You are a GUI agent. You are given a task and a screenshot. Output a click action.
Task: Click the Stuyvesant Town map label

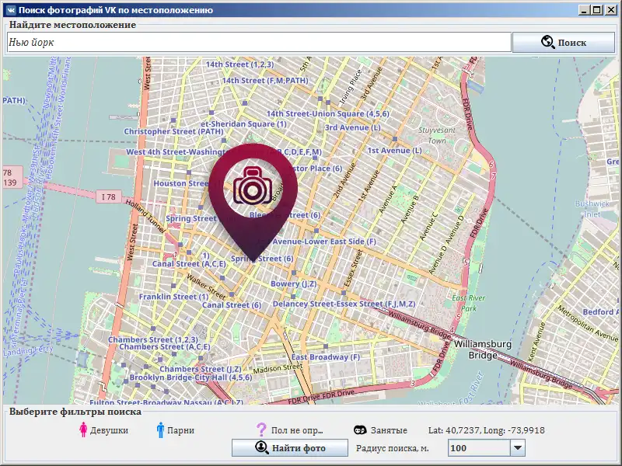(x=437, y=135)
